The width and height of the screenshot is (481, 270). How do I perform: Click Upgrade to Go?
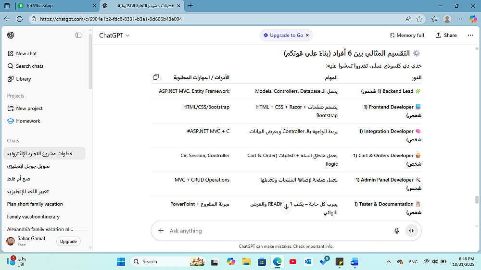(283, 35)
